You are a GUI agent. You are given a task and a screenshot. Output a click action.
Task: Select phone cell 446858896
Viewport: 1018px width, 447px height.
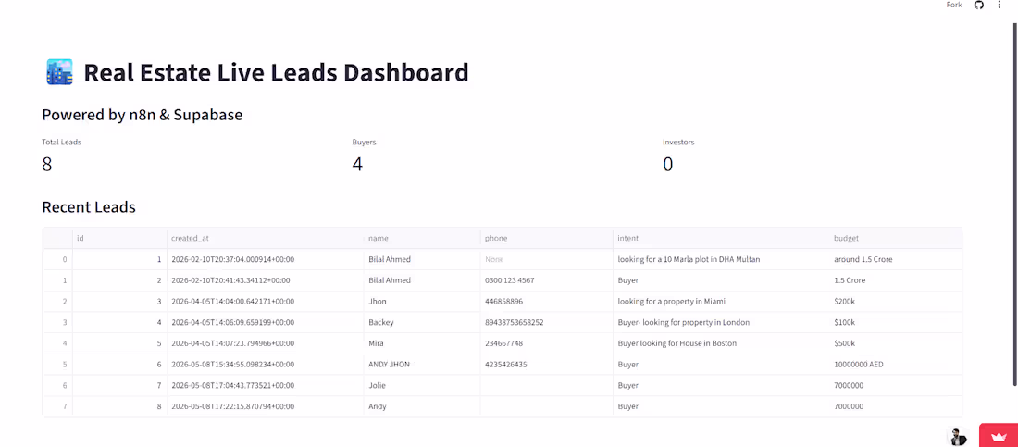pyautogui.click(x=547, y=302)
